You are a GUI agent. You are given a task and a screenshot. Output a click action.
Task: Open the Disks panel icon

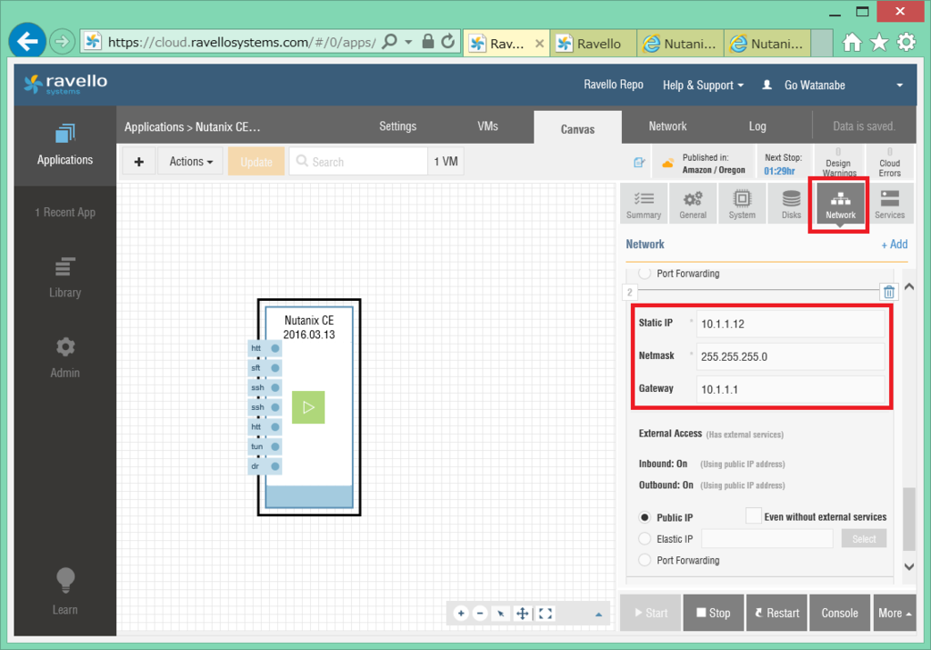tap(792, 204)
